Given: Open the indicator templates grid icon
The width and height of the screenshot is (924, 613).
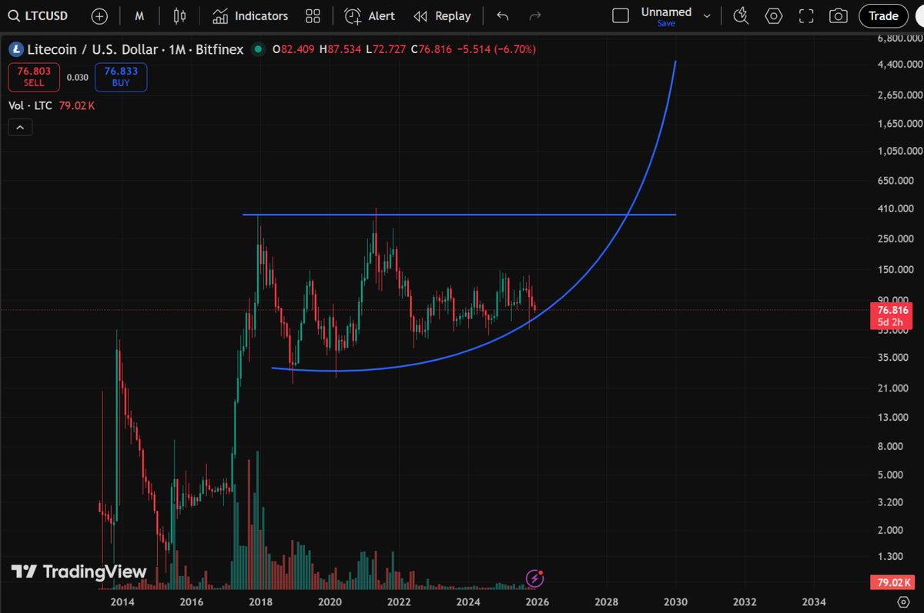Looking at the screenshot, I should 313,16.
